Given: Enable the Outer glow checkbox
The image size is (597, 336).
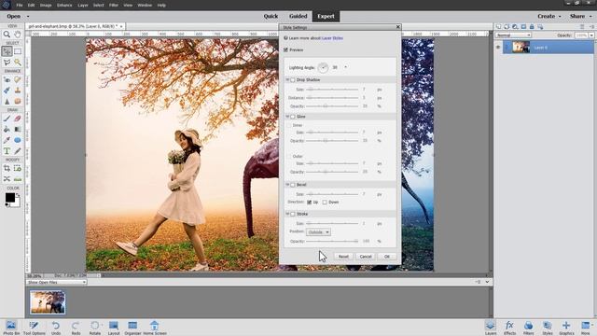Looking at the screenshot, I should [x=289, y=157].
